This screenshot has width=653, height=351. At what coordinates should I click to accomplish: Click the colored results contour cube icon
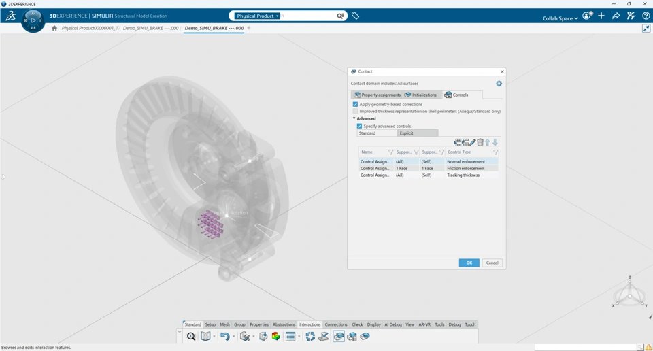(275, 337)
